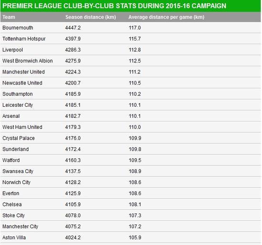Select West Ham United's average 110.0
Screen dimensions: 262x245
pos(135,127)
